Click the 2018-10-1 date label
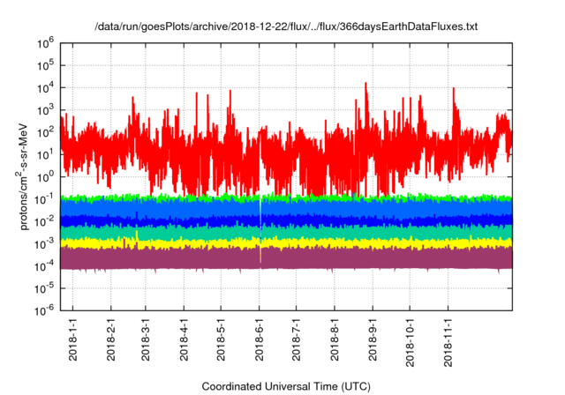The height and width of the screenshot is (395, 565). pyautogui.click(x=410, y=342)
